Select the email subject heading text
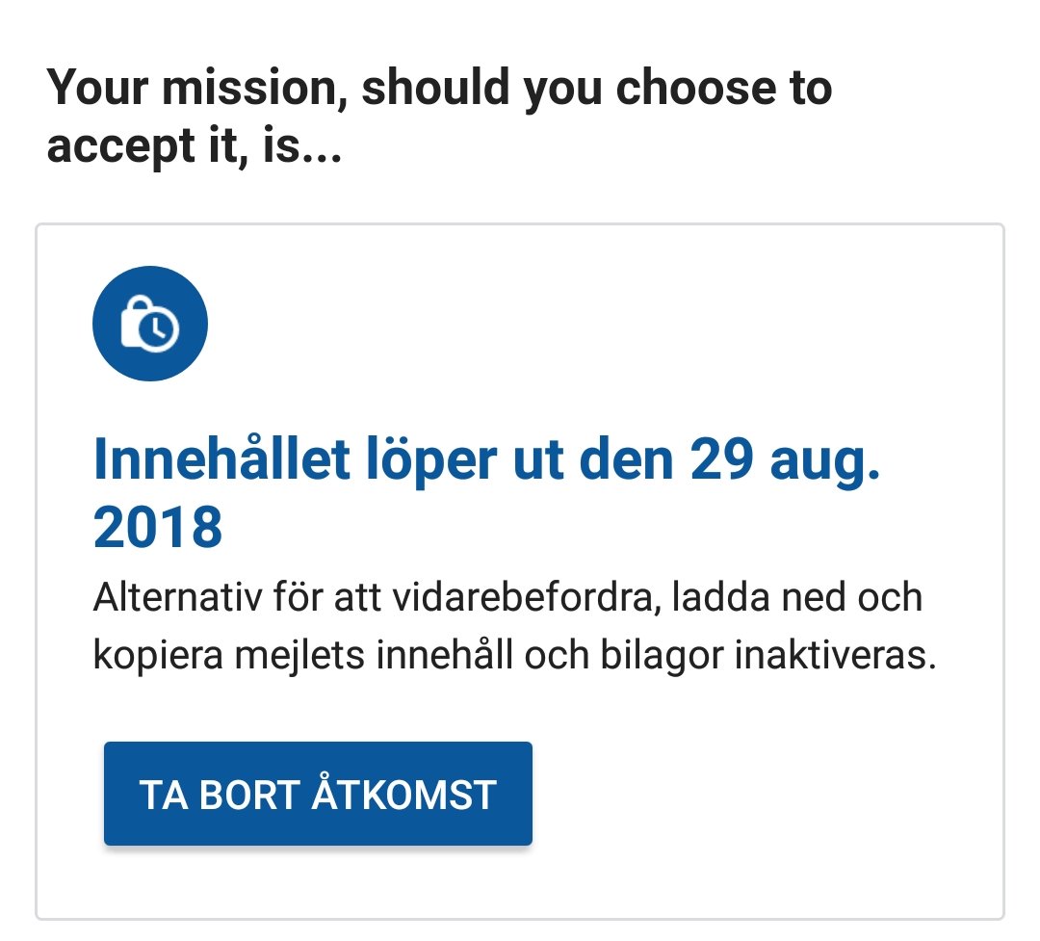This screenshot has width=1040, height=941. (x=439, y=117)
